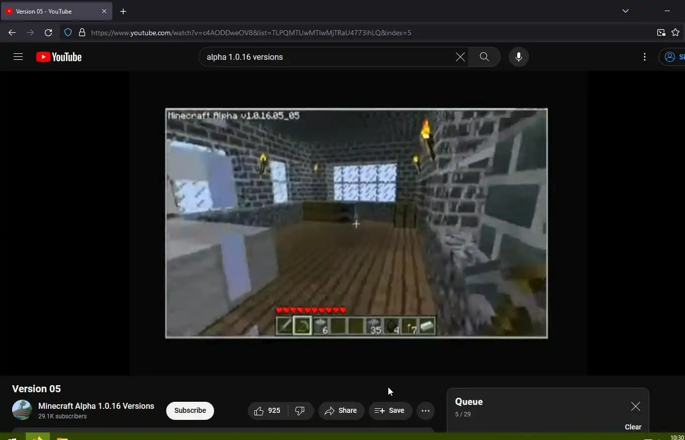Click the Queue heading text
The image size is (685, 440).
(469, 402)
